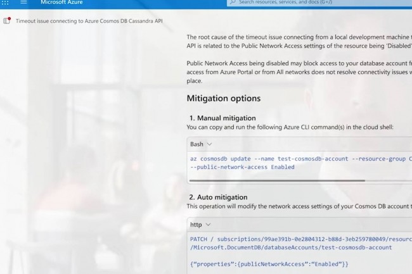Click the horizontal scrollbar under the Bash command
Viewport: 412px width, 274px height.
[x=277, y=180]
